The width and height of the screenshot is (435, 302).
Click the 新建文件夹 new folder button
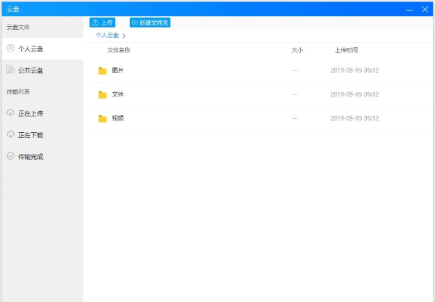(150, 23)
